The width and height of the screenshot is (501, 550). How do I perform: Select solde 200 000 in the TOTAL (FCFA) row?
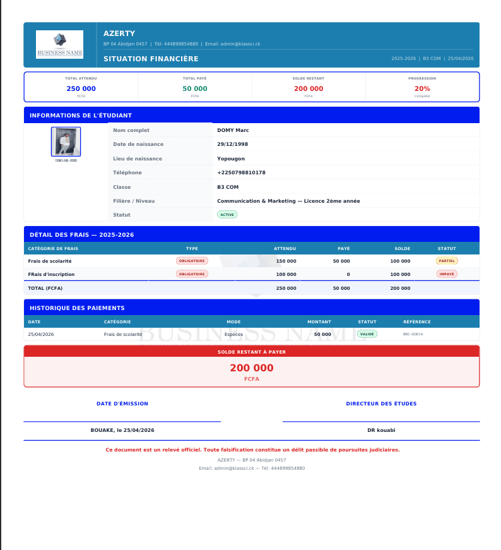pos(400,288)
